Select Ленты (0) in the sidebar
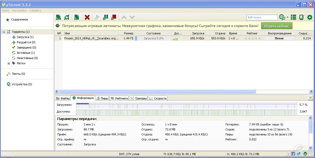Screen dimensions: 315x158 pyautogui.click(x=18, y=74)
